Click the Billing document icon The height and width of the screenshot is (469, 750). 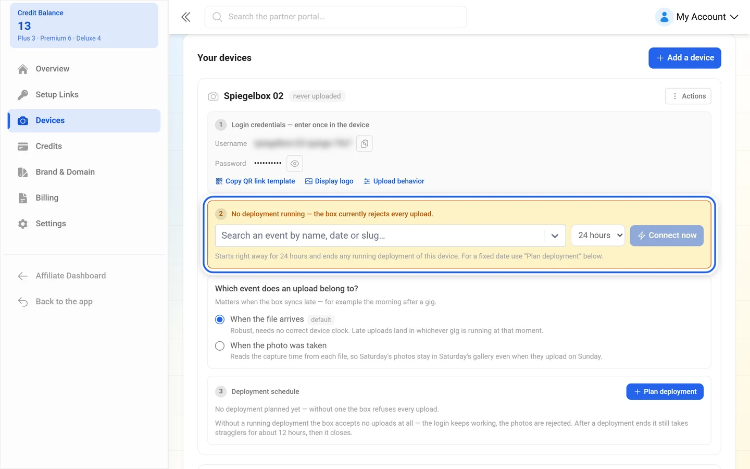tap(23, 198)
